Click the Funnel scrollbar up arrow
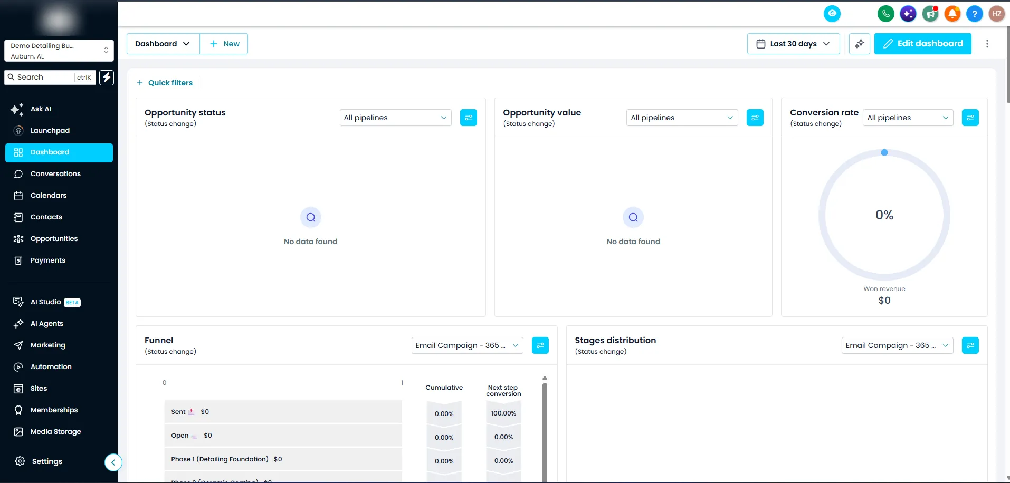This screenshot has width=1010, height=483. coord(545,378)
